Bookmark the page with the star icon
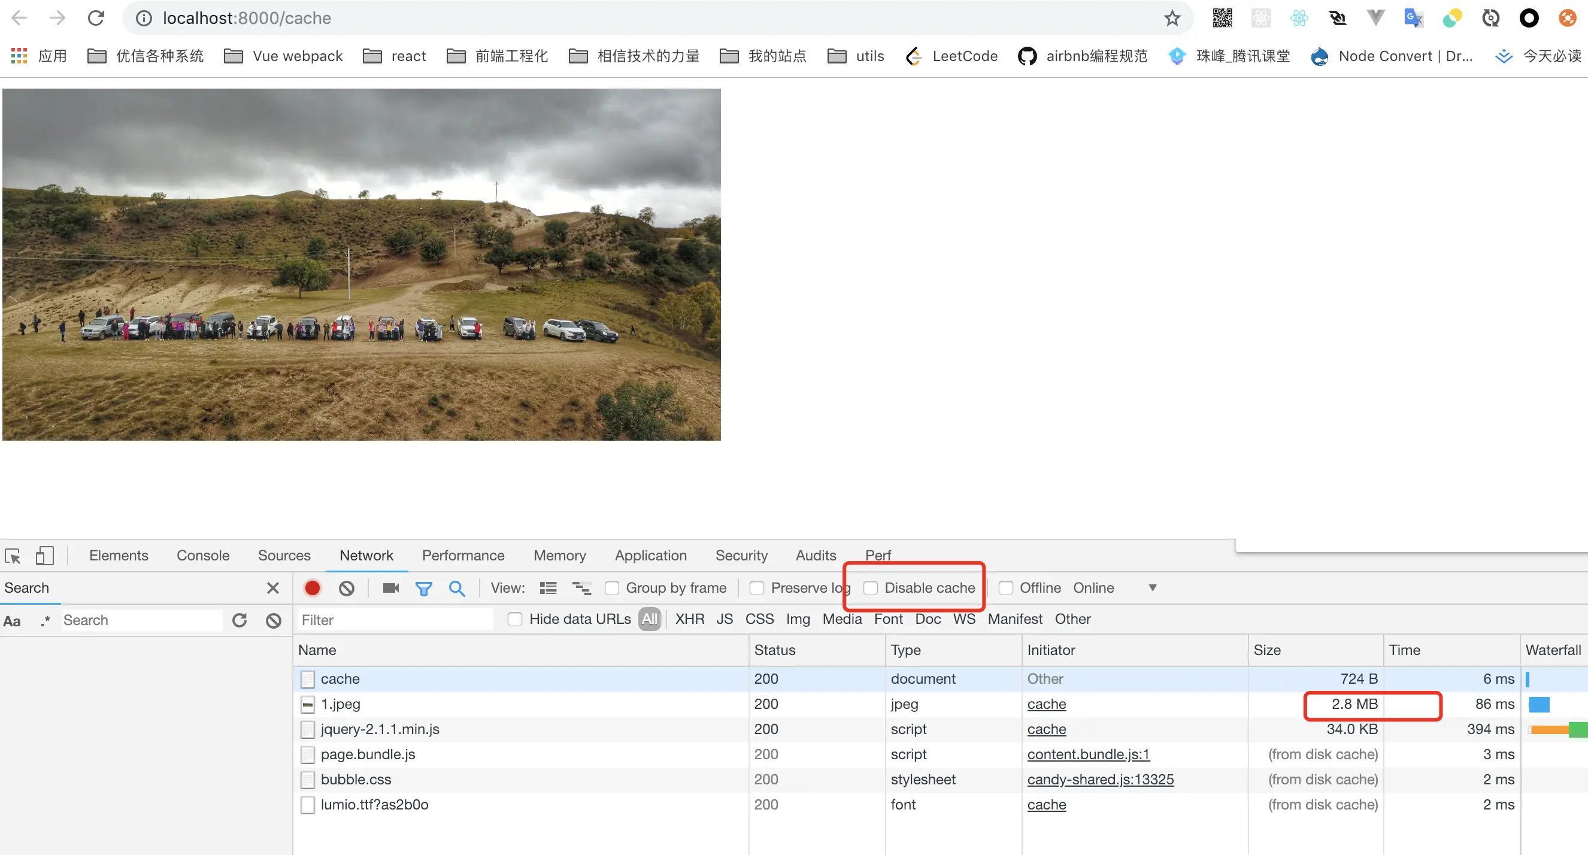Viewport: 1588px width, 855px height. [x=1172, y=19]
